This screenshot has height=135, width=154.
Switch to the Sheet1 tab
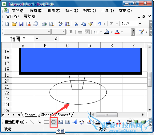tap(30, 115)
